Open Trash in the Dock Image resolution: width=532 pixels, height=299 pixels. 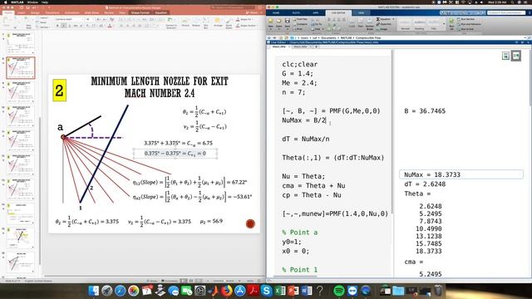click(438, 291)
